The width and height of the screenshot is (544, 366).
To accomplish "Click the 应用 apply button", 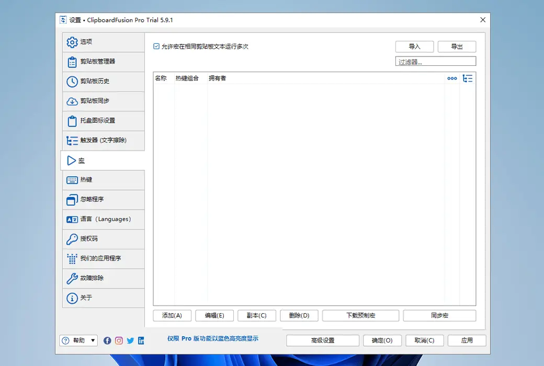I will coord(467,341).
